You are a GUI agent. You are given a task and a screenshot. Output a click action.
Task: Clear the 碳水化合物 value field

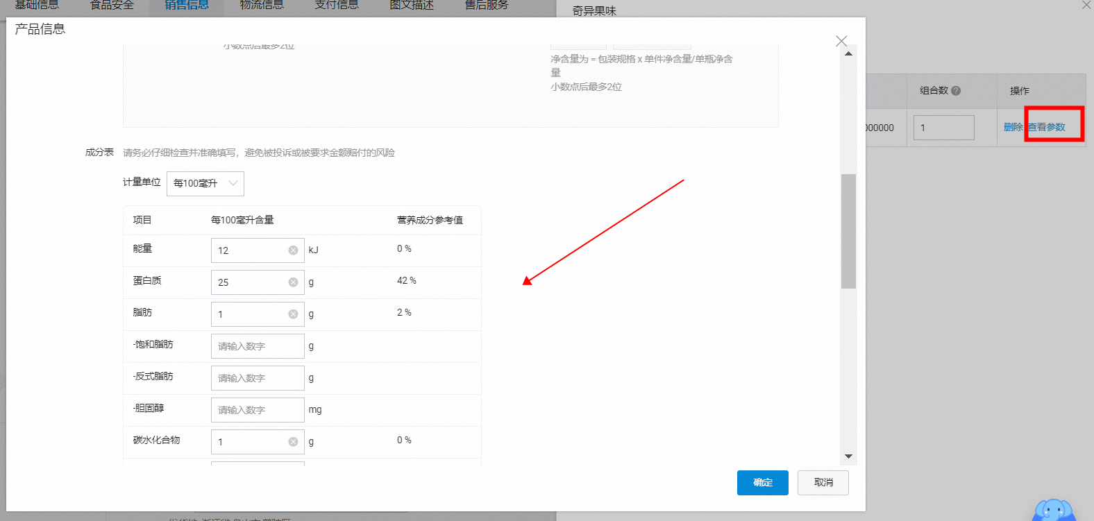293,442
